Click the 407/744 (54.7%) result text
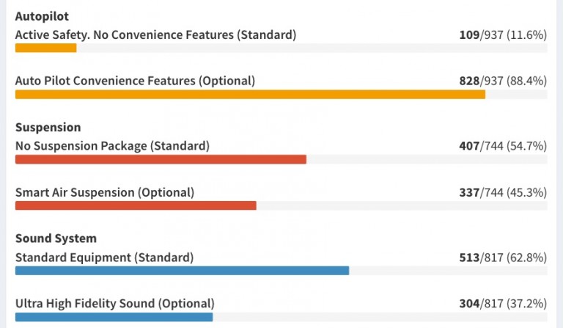The image size is (563, 328). point(503,146)
